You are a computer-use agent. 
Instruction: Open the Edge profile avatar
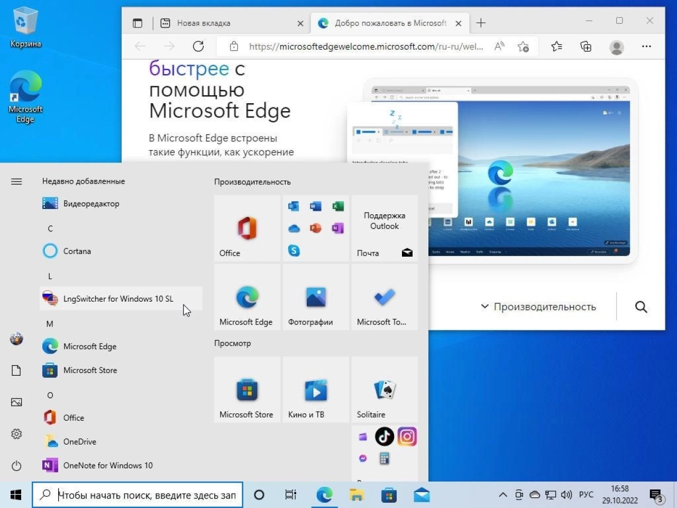point(616,47)
